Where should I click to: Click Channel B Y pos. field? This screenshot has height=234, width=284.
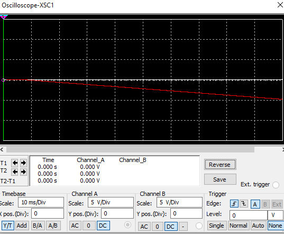click(186, 213)
